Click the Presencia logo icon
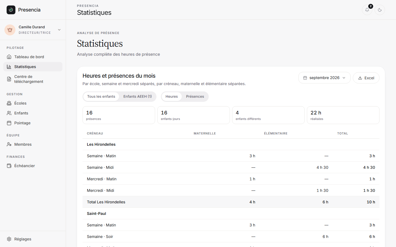The width and height of the screenshot is (396, 247). click(x=11, y=10)
